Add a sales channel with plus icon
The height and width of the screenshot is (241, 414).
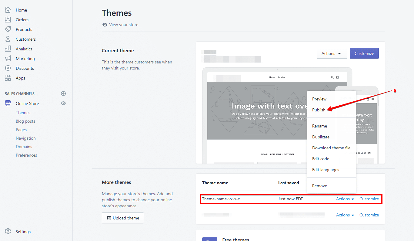63,93
